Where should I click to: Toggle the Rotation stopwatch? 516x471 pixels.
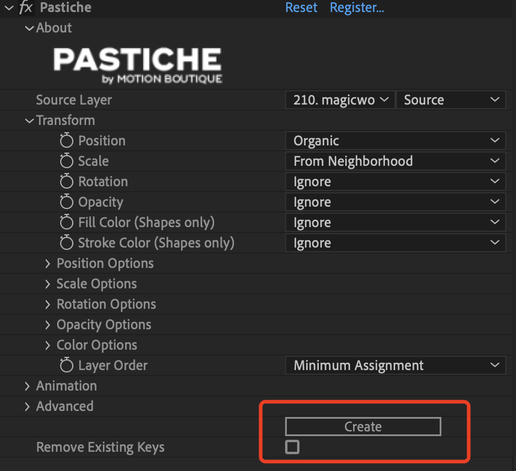click(x=66, y=182)
